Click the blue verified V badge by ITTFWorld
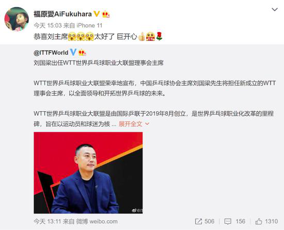The height and width of the screenshot is (230, 284). [x=73, y=52]
